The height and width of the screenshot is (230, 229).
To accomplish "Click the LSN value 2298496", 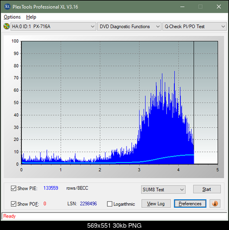I will click(88, 204).
